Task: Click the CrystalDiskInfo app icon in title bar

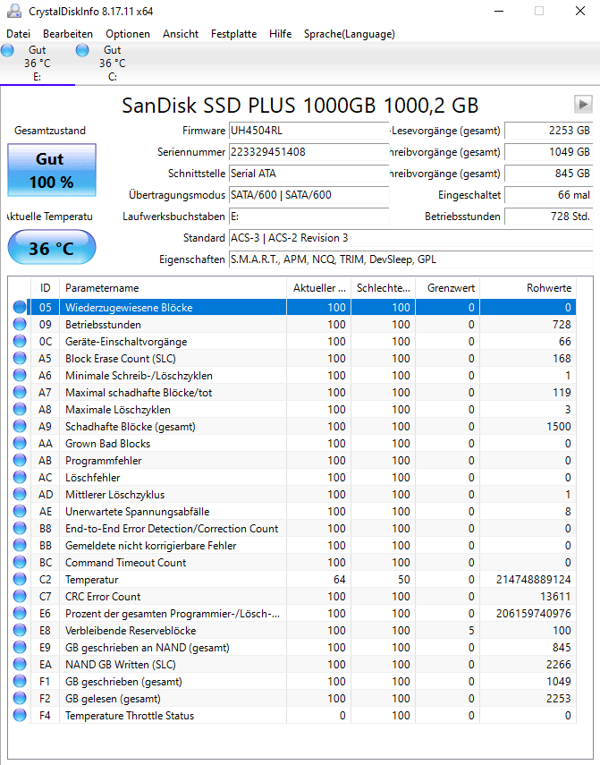Action: click(x=14, y=11)
